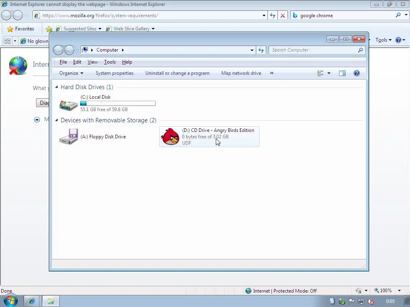Image resolution: width=410 pixels, height=307 pixels.
Task: Toggle the preview pane icon in Explorer
Action: tap(342, 73)
